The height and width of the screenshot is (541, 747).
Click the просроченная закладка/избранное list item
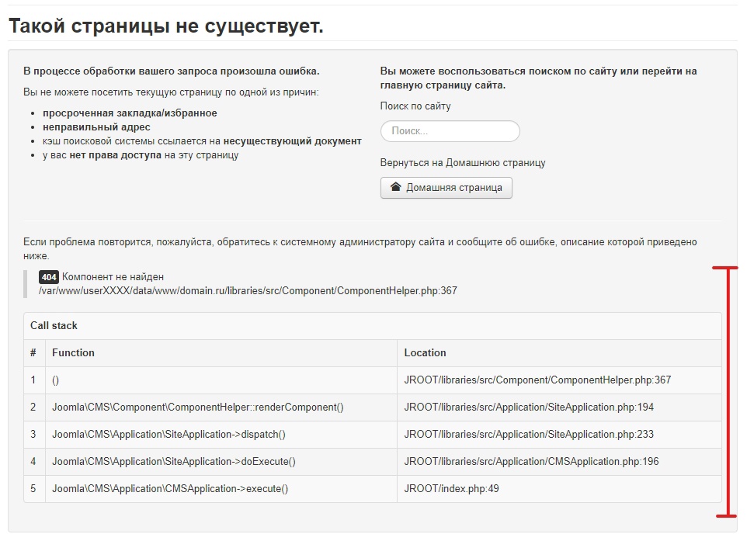(x=130, y=113)
